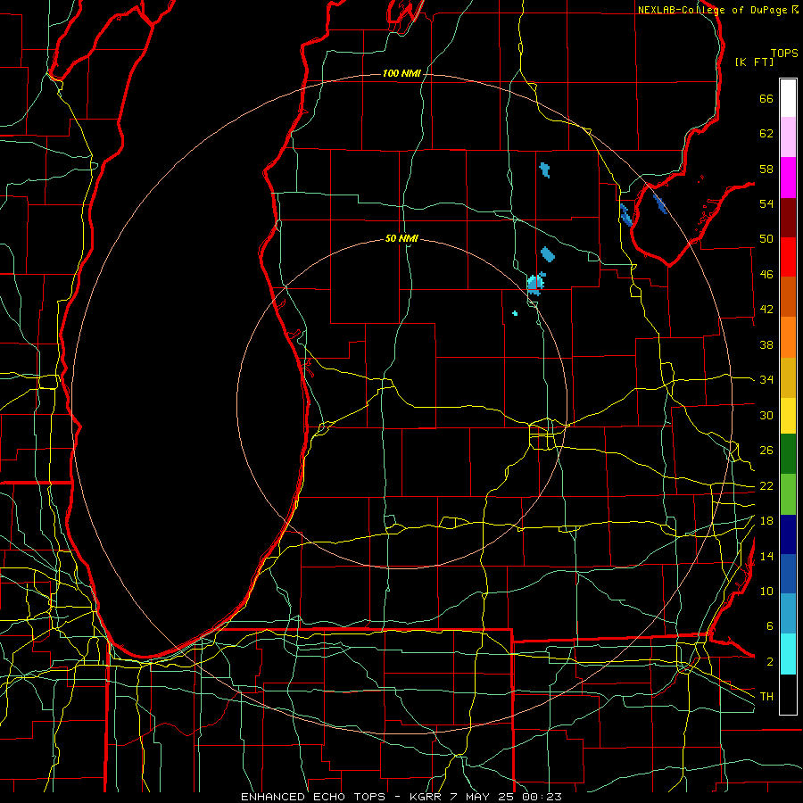Click the "TOPS" legend heading

[x=784, y=53]
